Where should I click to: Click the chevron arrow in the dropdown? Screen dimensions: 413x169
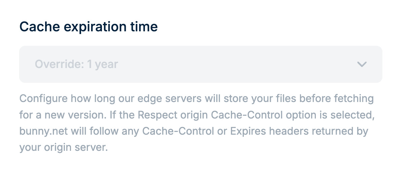click(362, 64)
